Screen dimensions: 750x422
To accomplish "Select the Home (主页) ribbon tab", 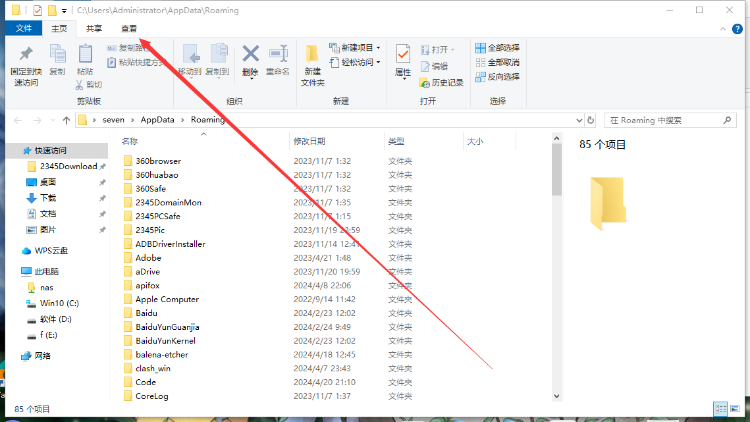I will tap(59, 29).
